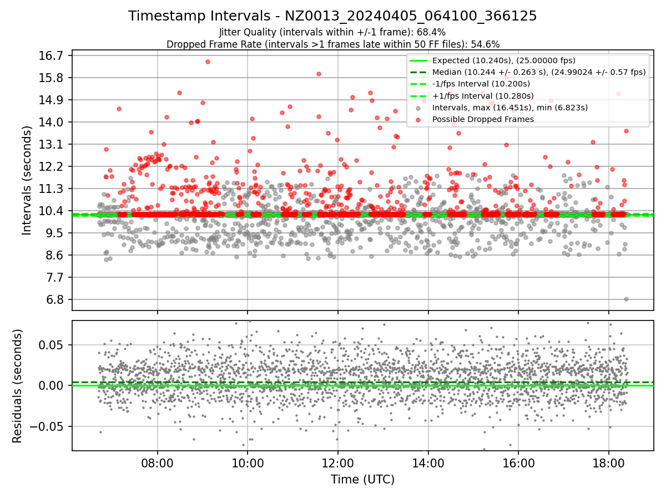The width and height of the screenshot is (666, 499).
Task: Click the gray dot marker in the legend
Action: (418, 108)
